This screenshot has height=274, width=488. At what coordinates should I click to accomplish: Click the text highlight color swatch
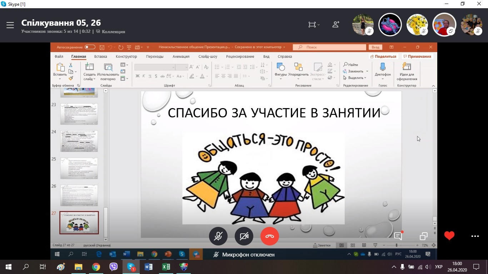(x=192, y=76)
